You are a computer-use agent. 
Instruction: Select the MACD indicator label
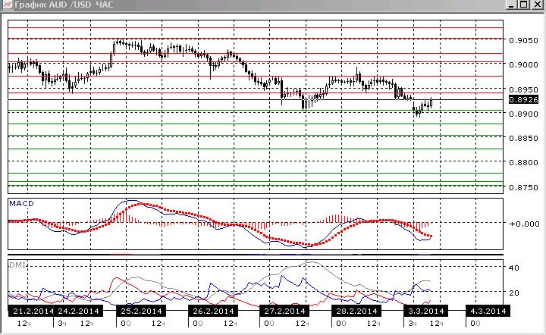coord(21,204)
